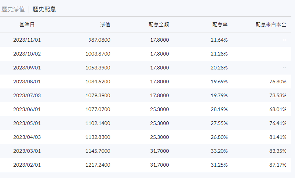Click the 配息金額 column header
295x178 pixels.
point(159,24)
